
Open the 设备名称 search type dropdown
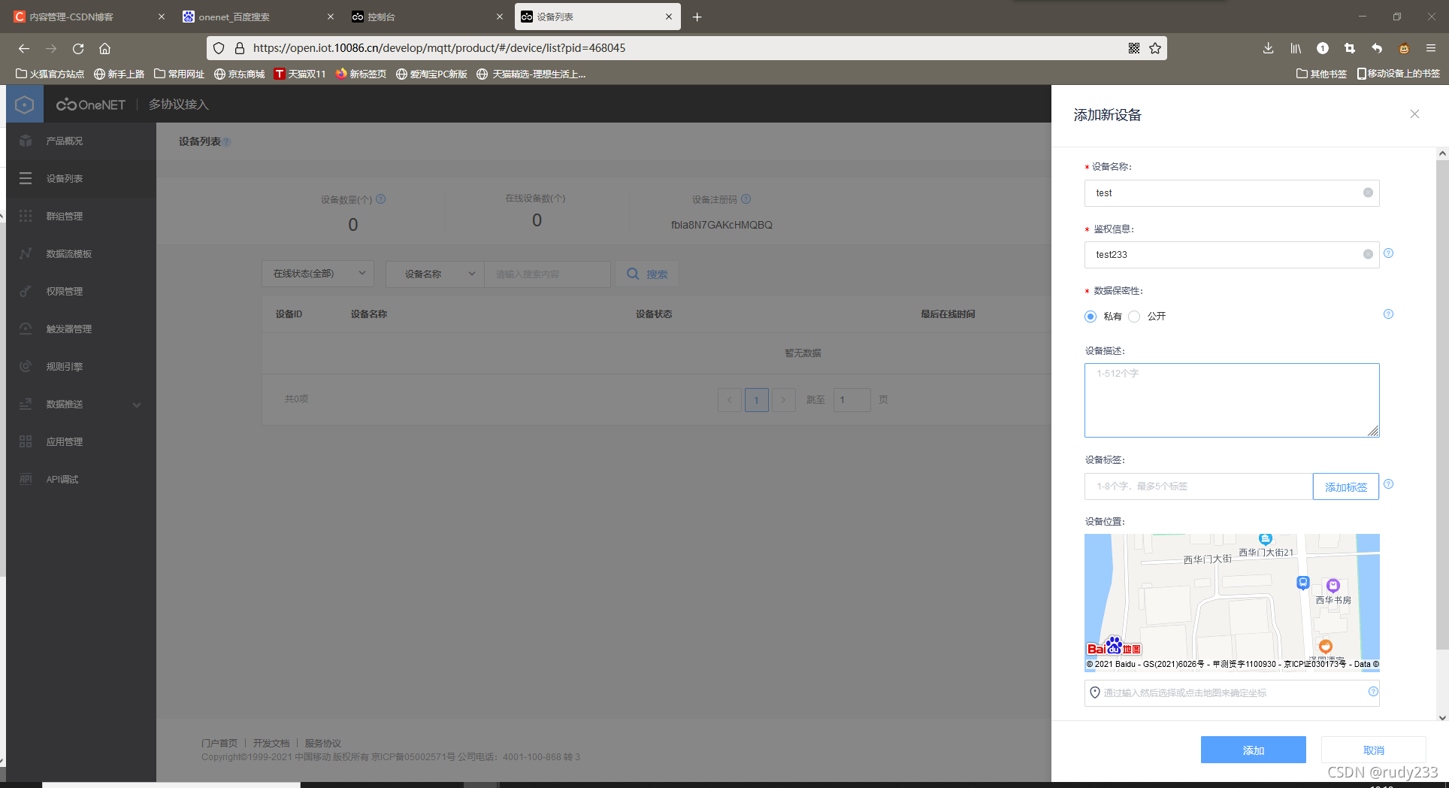click(x=435, y=274)
